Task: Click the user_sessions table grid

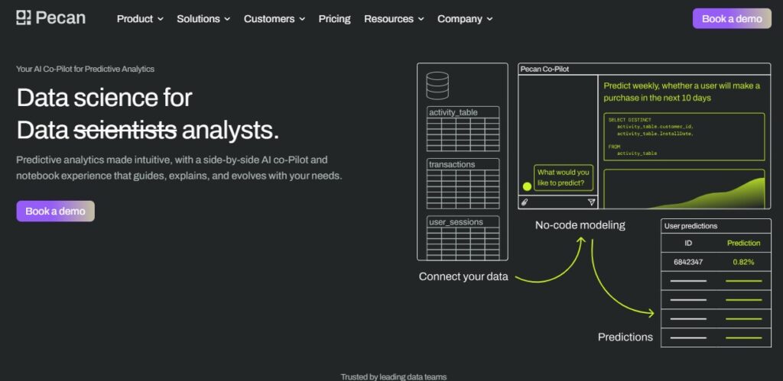Action: point(463,239)
